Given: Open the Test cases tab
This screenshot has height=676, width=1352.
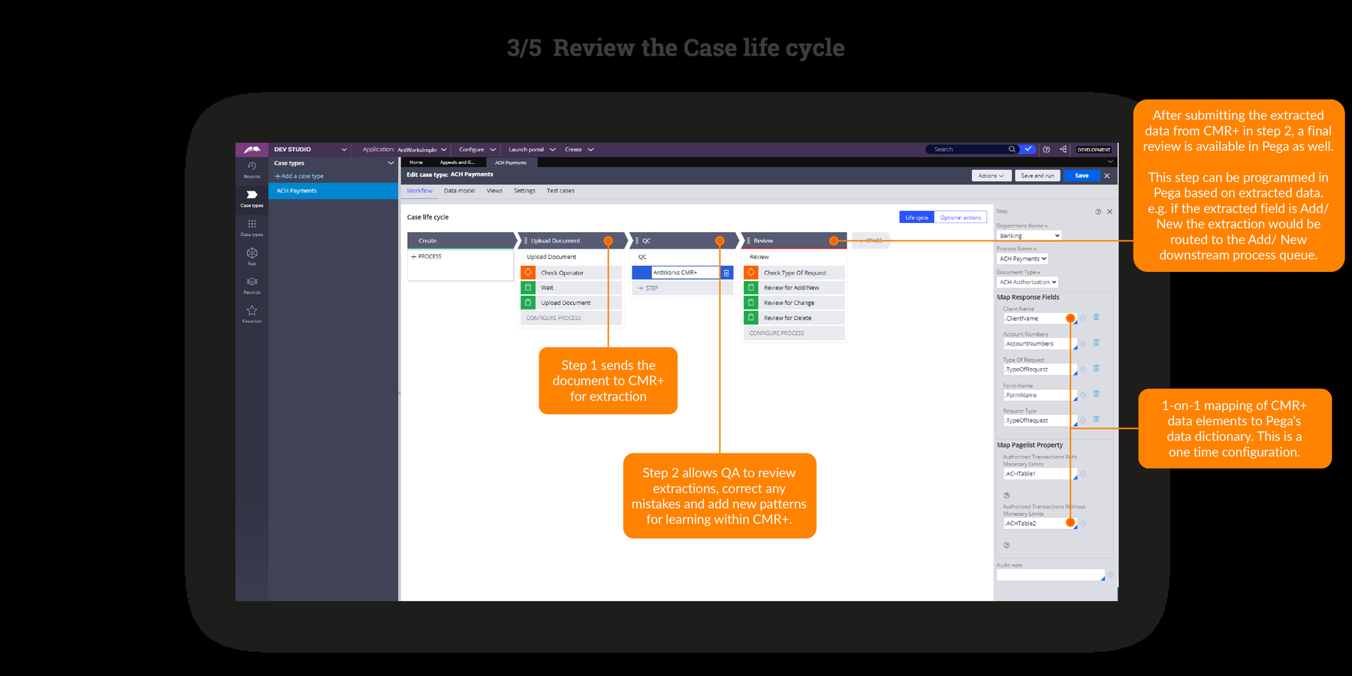Looking at the screenshot, I should (x=560, y=191).
